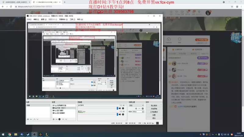Toggle lock on 视频捕获设备 source
This screenshot has height=137, width=244.
56,105
